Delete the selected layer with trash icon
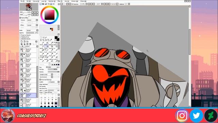This screenshot has height=123, width=218. click(x=30, y=44)
